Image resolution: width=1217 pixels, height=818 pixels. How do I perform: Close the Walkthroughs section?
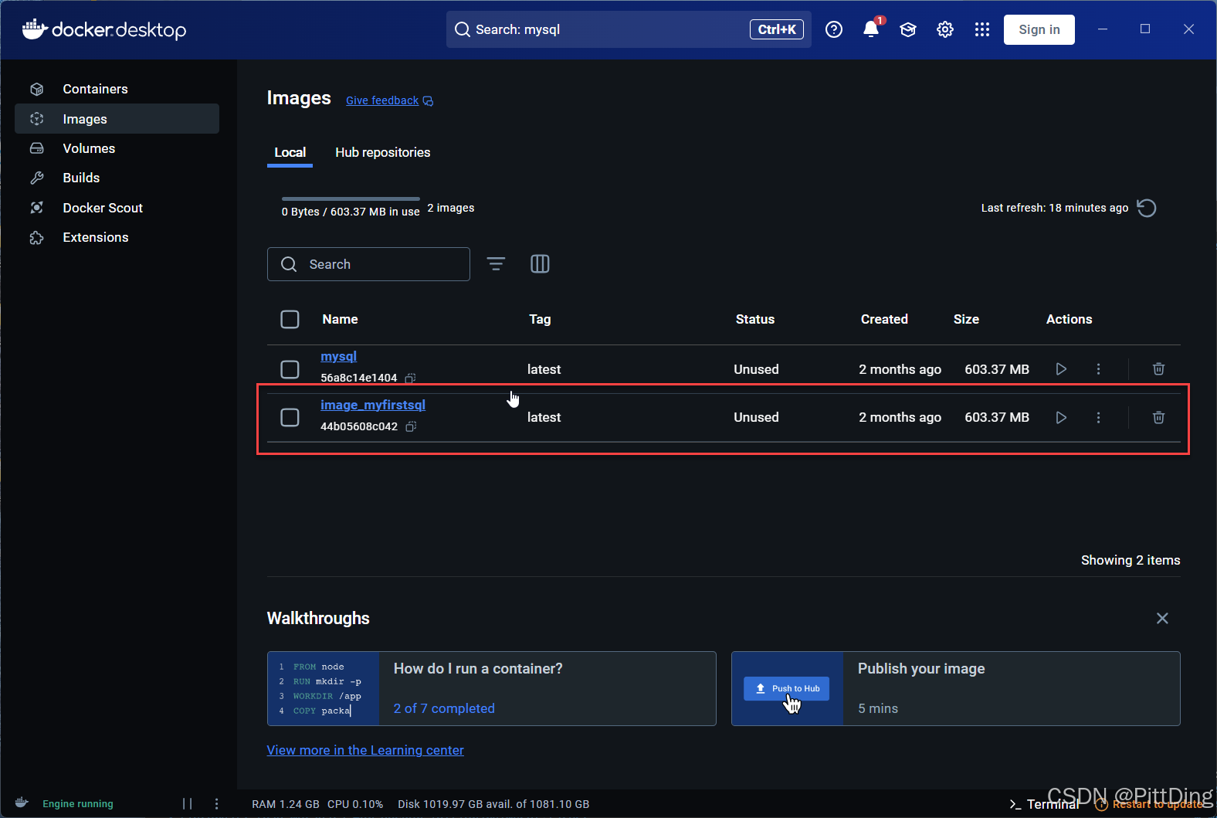click(x=1162, y=618)
